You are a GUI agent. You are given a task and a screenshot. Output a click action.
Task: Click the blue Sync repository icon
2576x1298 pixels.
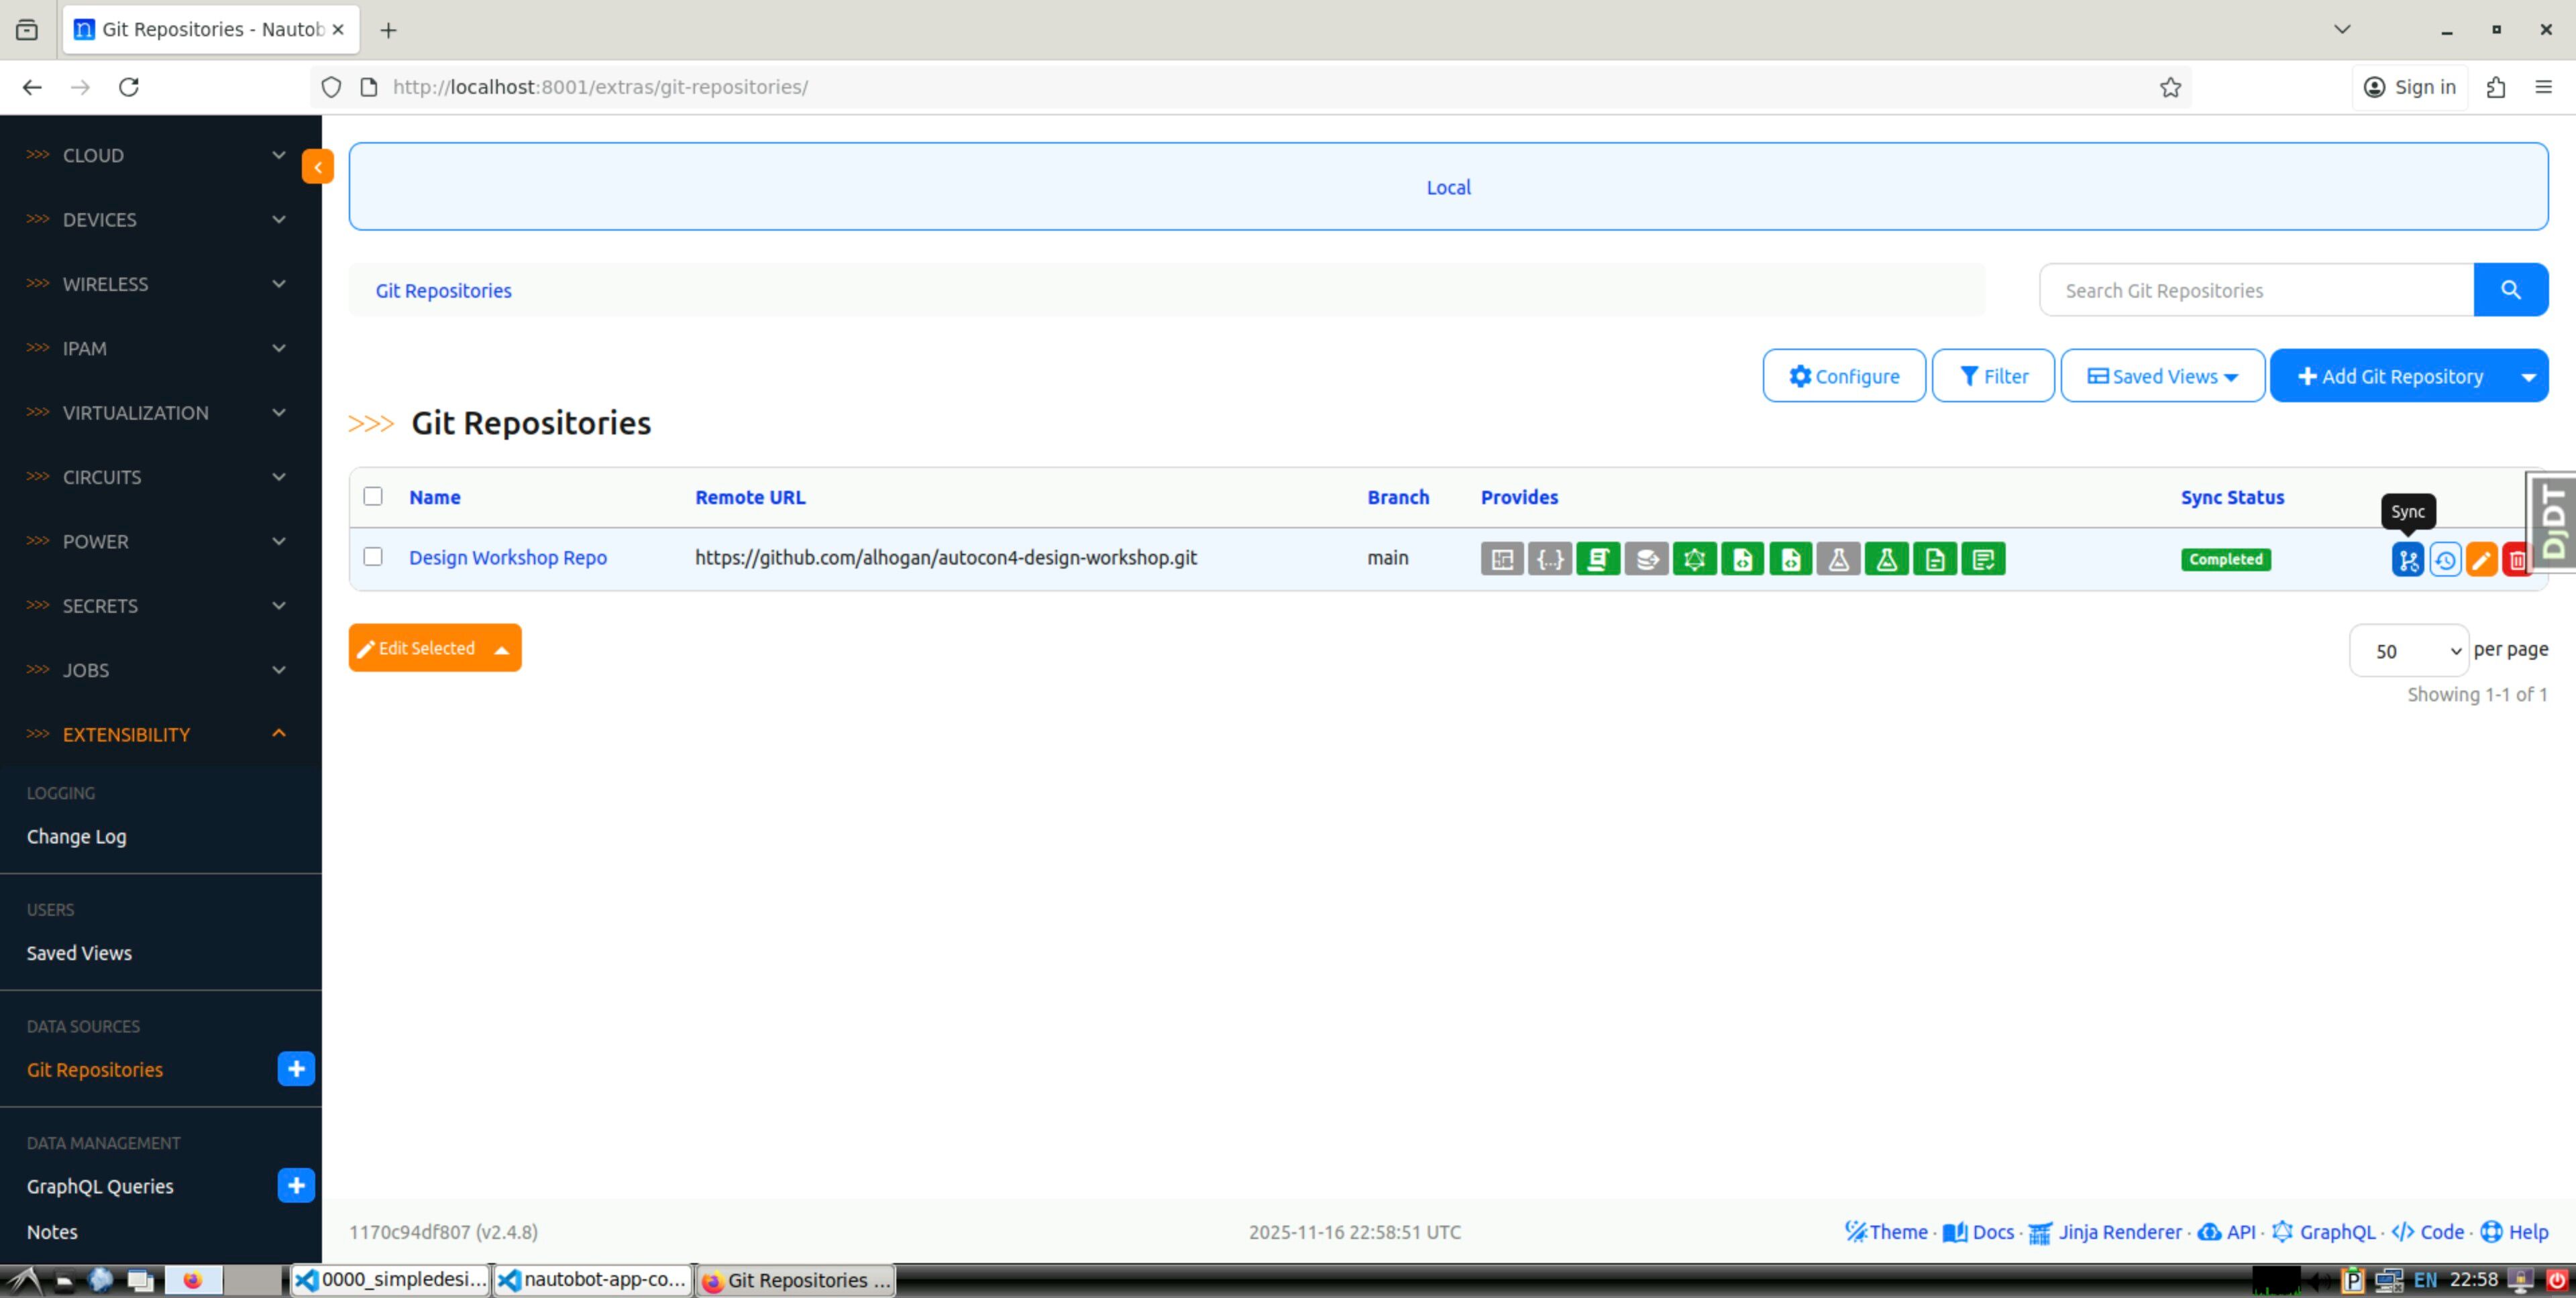2407,560
